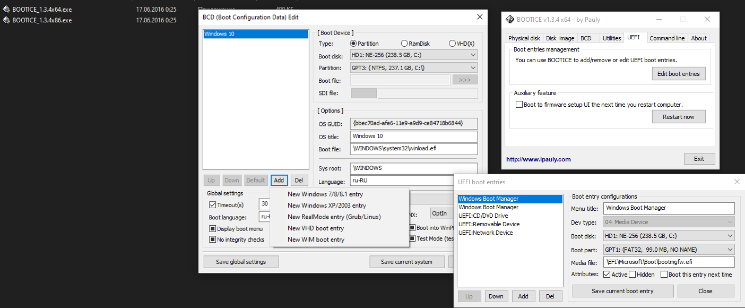Select UEFI:Network Device entry
745x308 pixels.
click(x=509, y=233)
